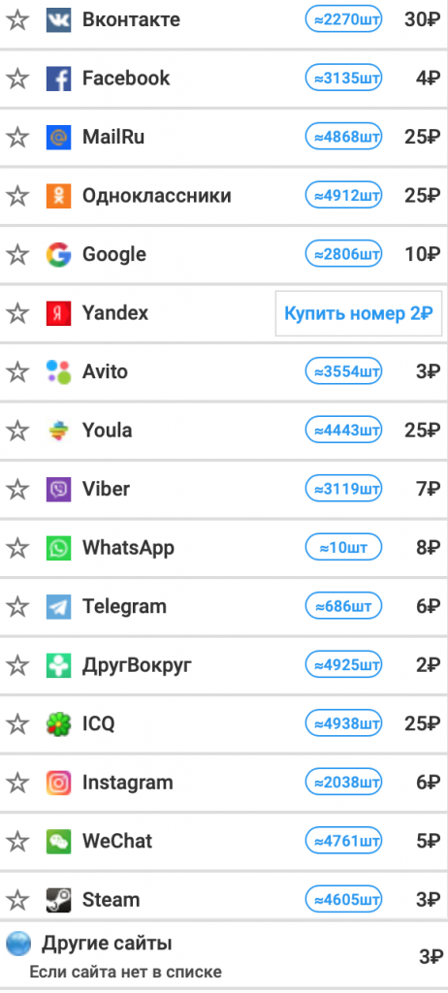Image resolution: width=448 pixels, height=993 pixels.
Task: Click the Вконтакте service icon
Action: pos(58,20)
